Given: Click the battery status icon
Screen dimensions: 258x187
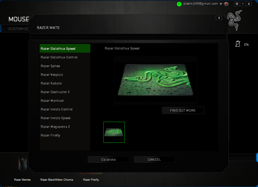Looking at the screenshot, I should coord(238,44).
